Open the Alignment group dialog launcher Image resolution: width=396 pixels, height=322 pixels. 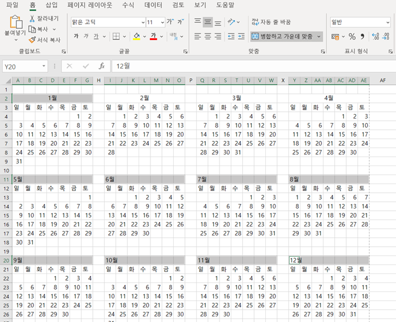click(x=323, y=51)
